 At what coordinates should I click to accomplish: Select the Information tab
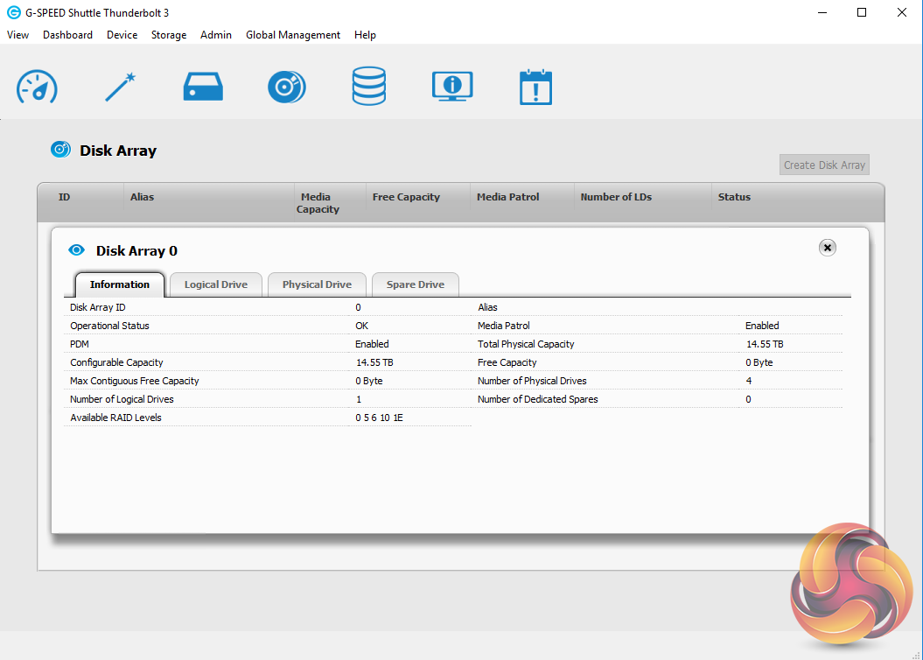[x=119, y=284]
